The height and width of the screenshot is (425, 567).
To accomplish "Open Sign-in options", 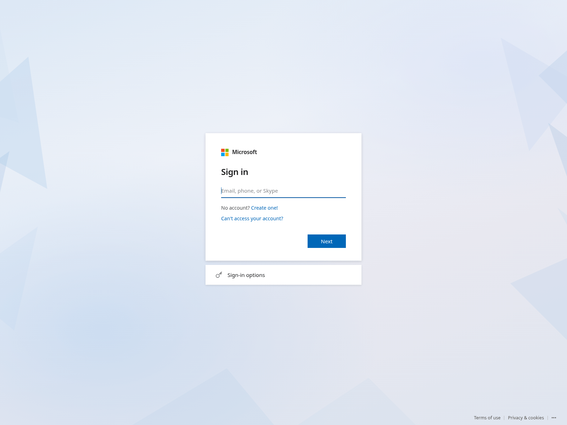I will click(283, 275).
